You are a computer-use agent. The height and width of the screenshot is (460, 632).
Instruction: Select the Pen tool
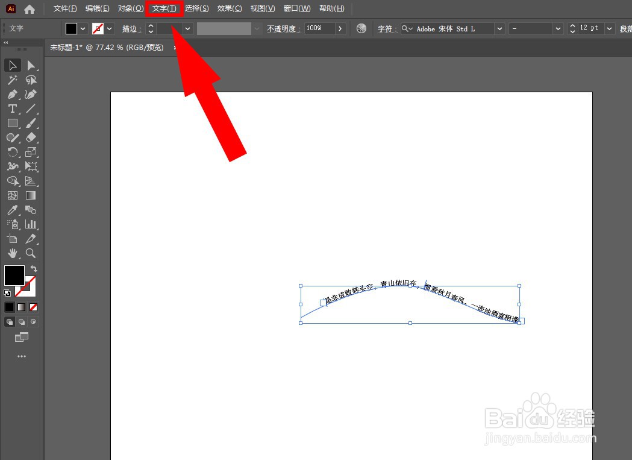(13, 95)
